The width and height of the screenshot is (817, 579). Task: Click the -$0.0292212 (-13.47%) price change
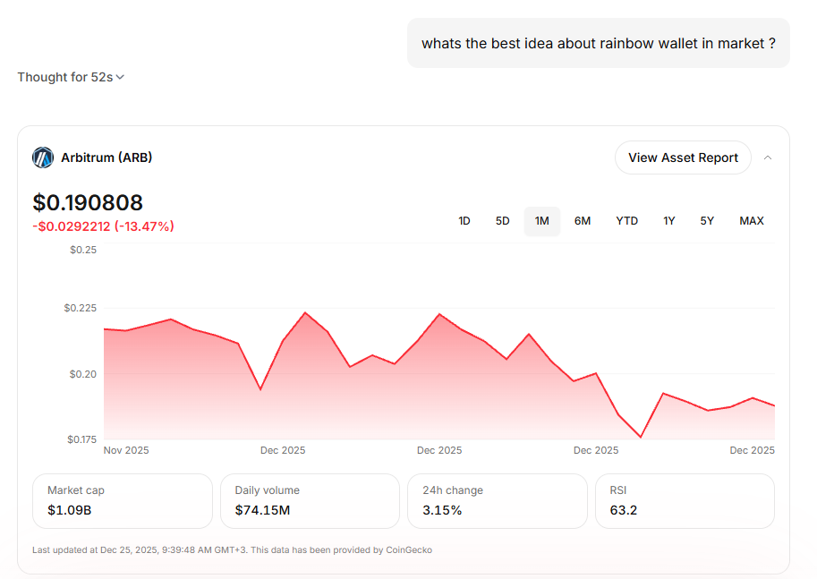pyautogui.click(x=103, y=226)
